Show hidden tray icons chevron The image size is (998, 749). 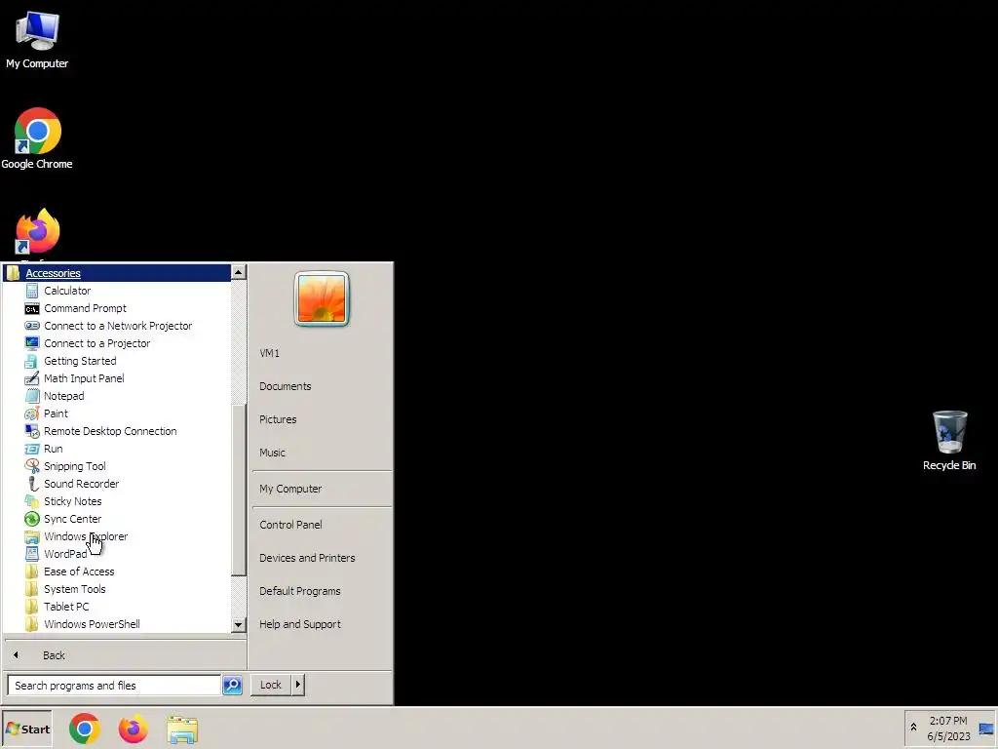(913, 728)
